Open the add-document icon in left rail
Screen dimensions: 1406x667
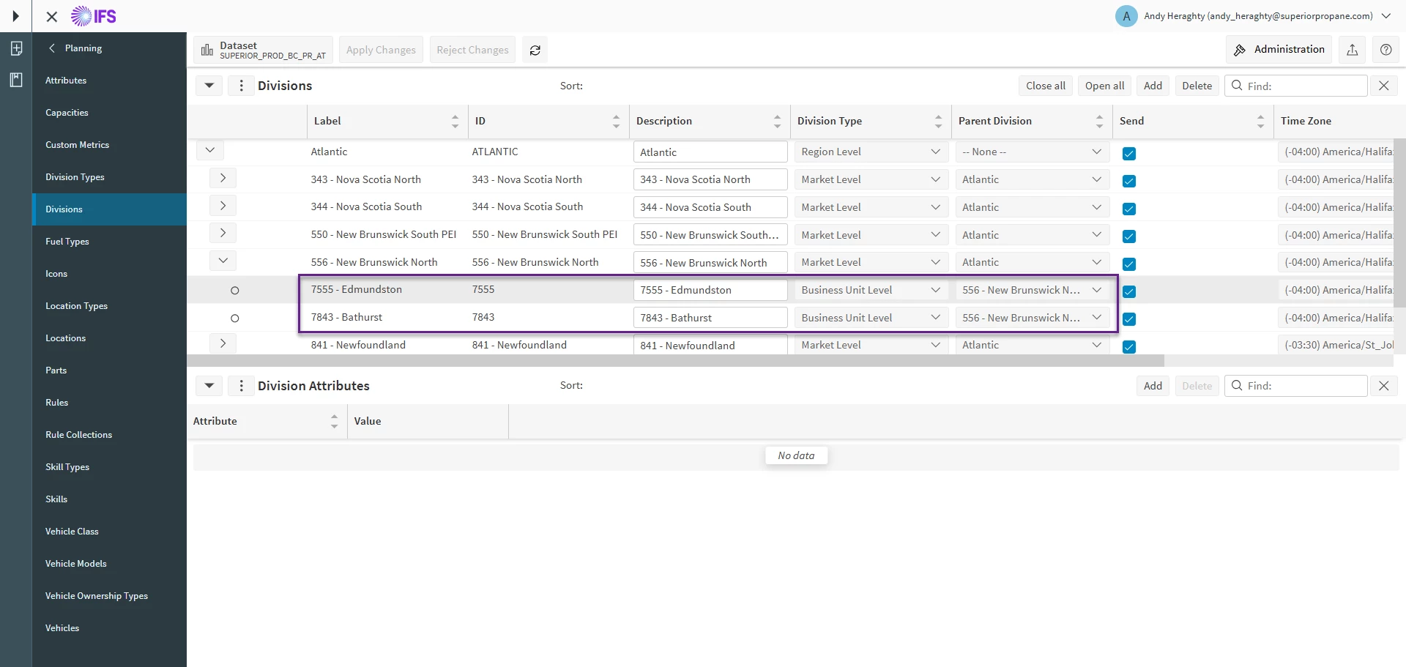[x=16, y=48]
